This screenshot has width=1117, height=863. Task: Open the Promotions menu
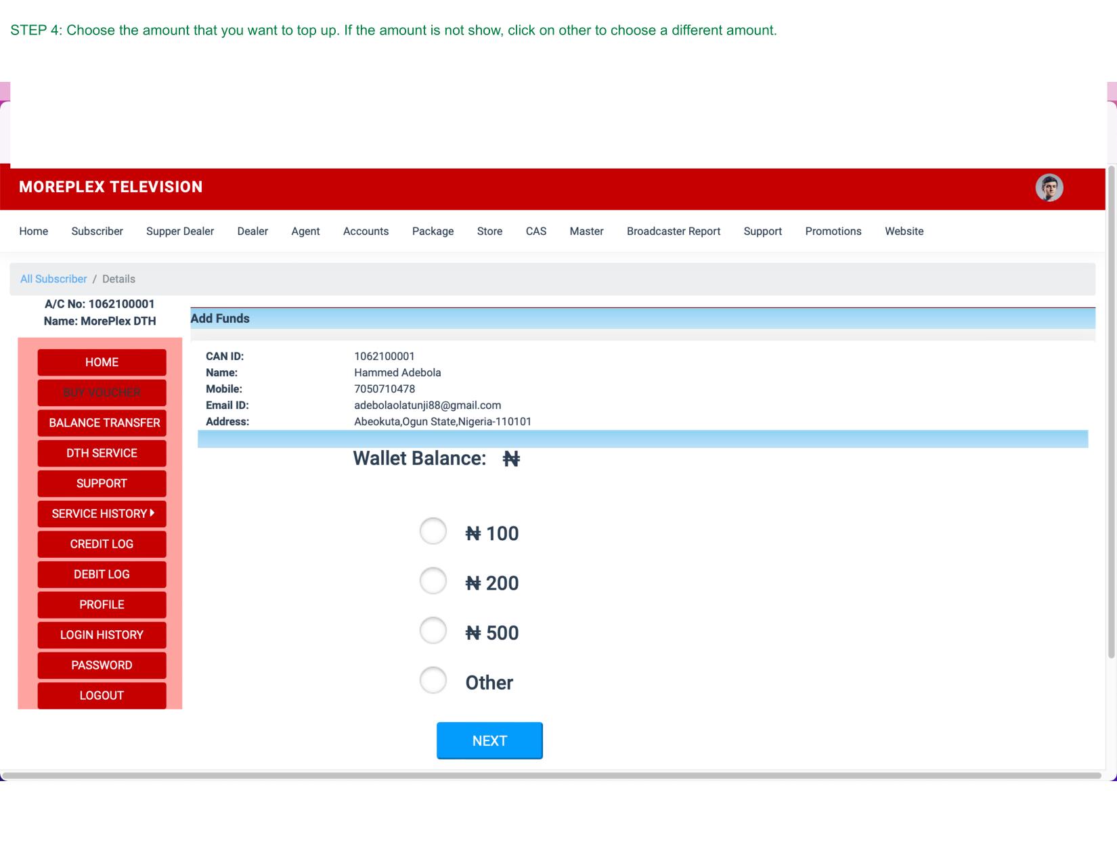coord(833,231)
